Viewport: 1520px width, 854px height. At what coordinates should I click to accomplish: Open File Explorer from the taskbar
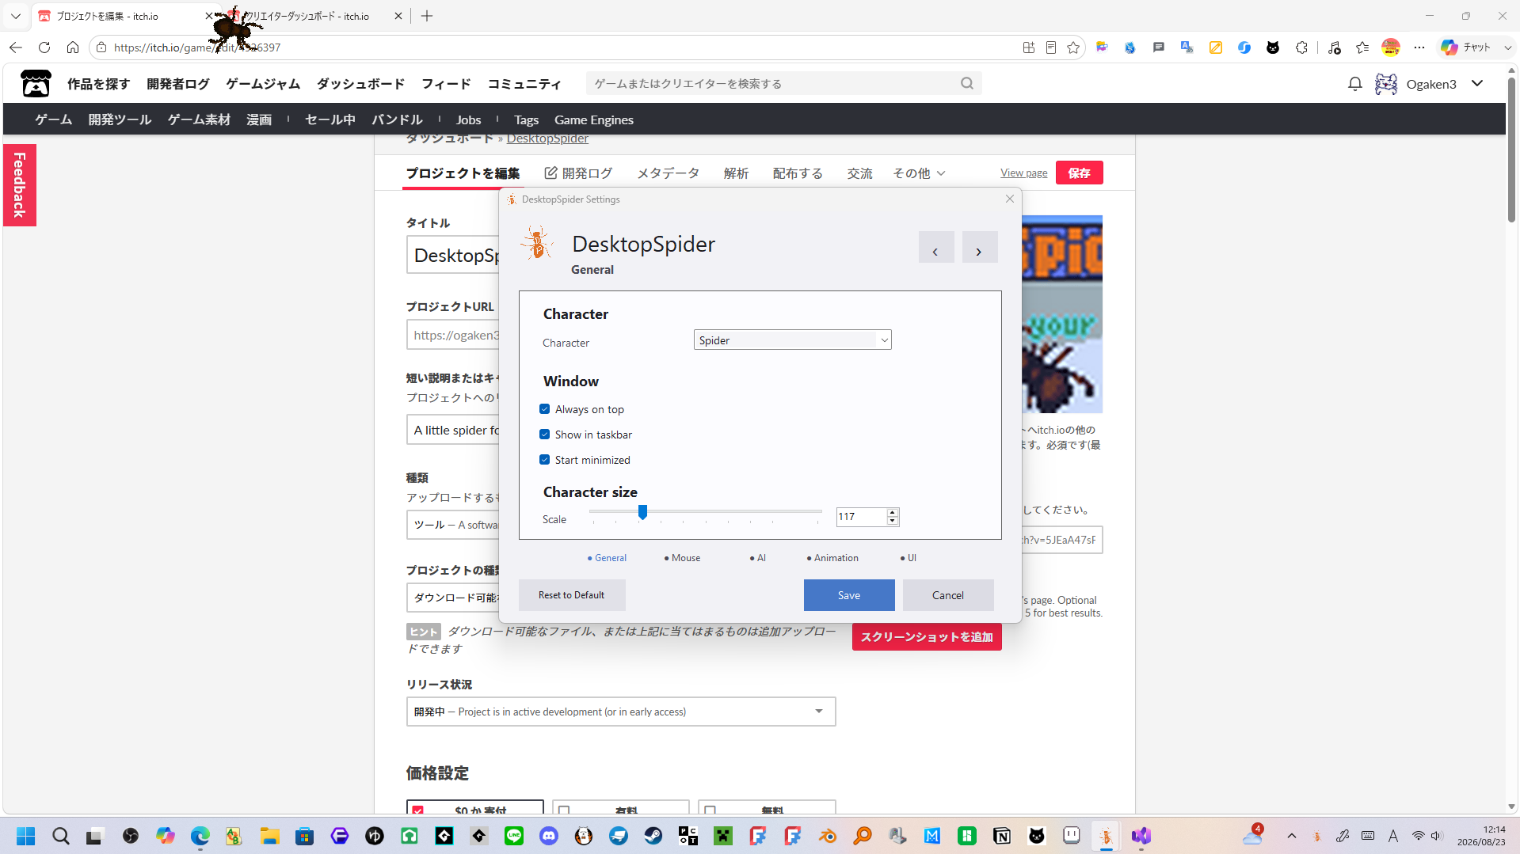[270, 836]
